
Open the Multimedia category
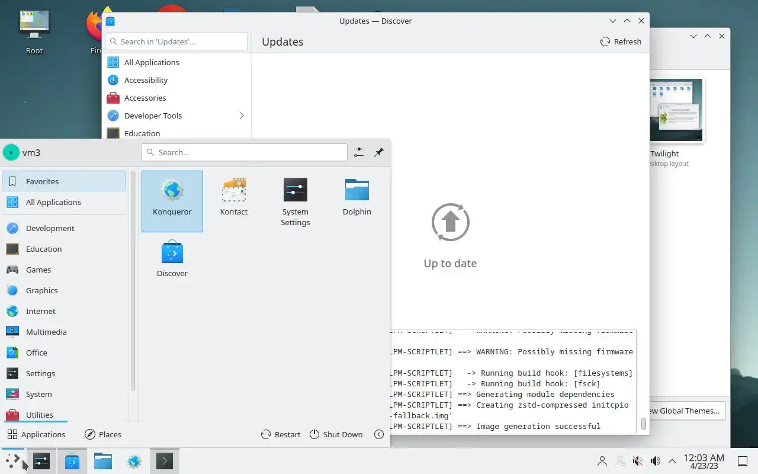(x=64, y=332)
